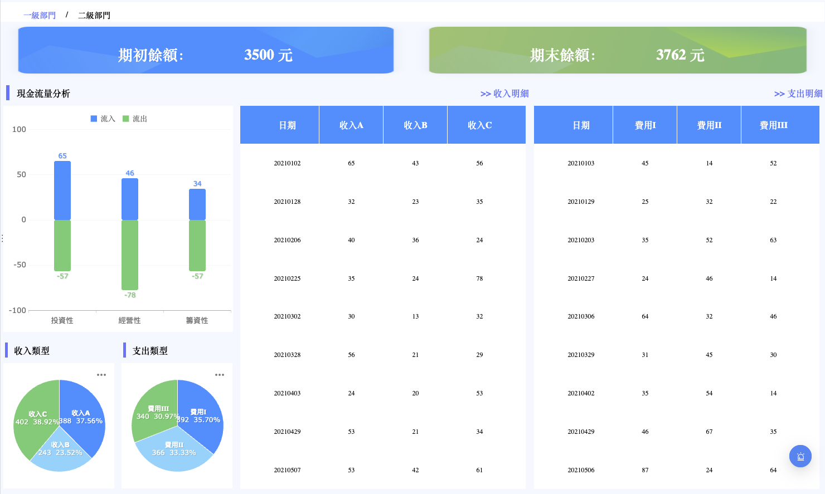825x494 pixels.
Task: Click income date cell 20210507
Action: (x=287, y=470)
